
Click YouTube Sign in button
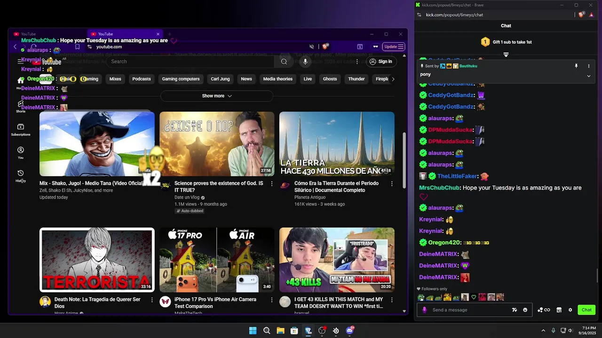tap(380, 61)
